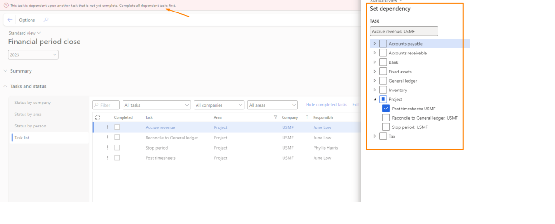Open the Options menu

(27, 20)
